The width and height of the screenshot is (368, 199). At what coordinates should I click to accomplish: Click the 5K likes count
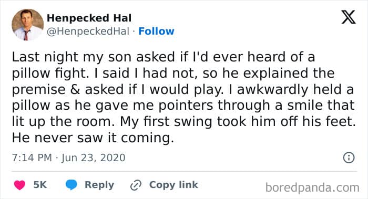tap(40, 185)
